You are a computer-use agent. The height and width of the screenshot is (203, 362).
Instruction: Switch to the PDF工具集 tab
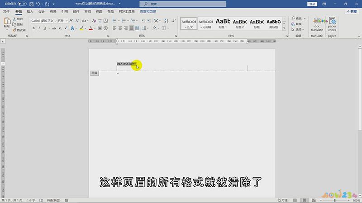[x=127, y=11]
